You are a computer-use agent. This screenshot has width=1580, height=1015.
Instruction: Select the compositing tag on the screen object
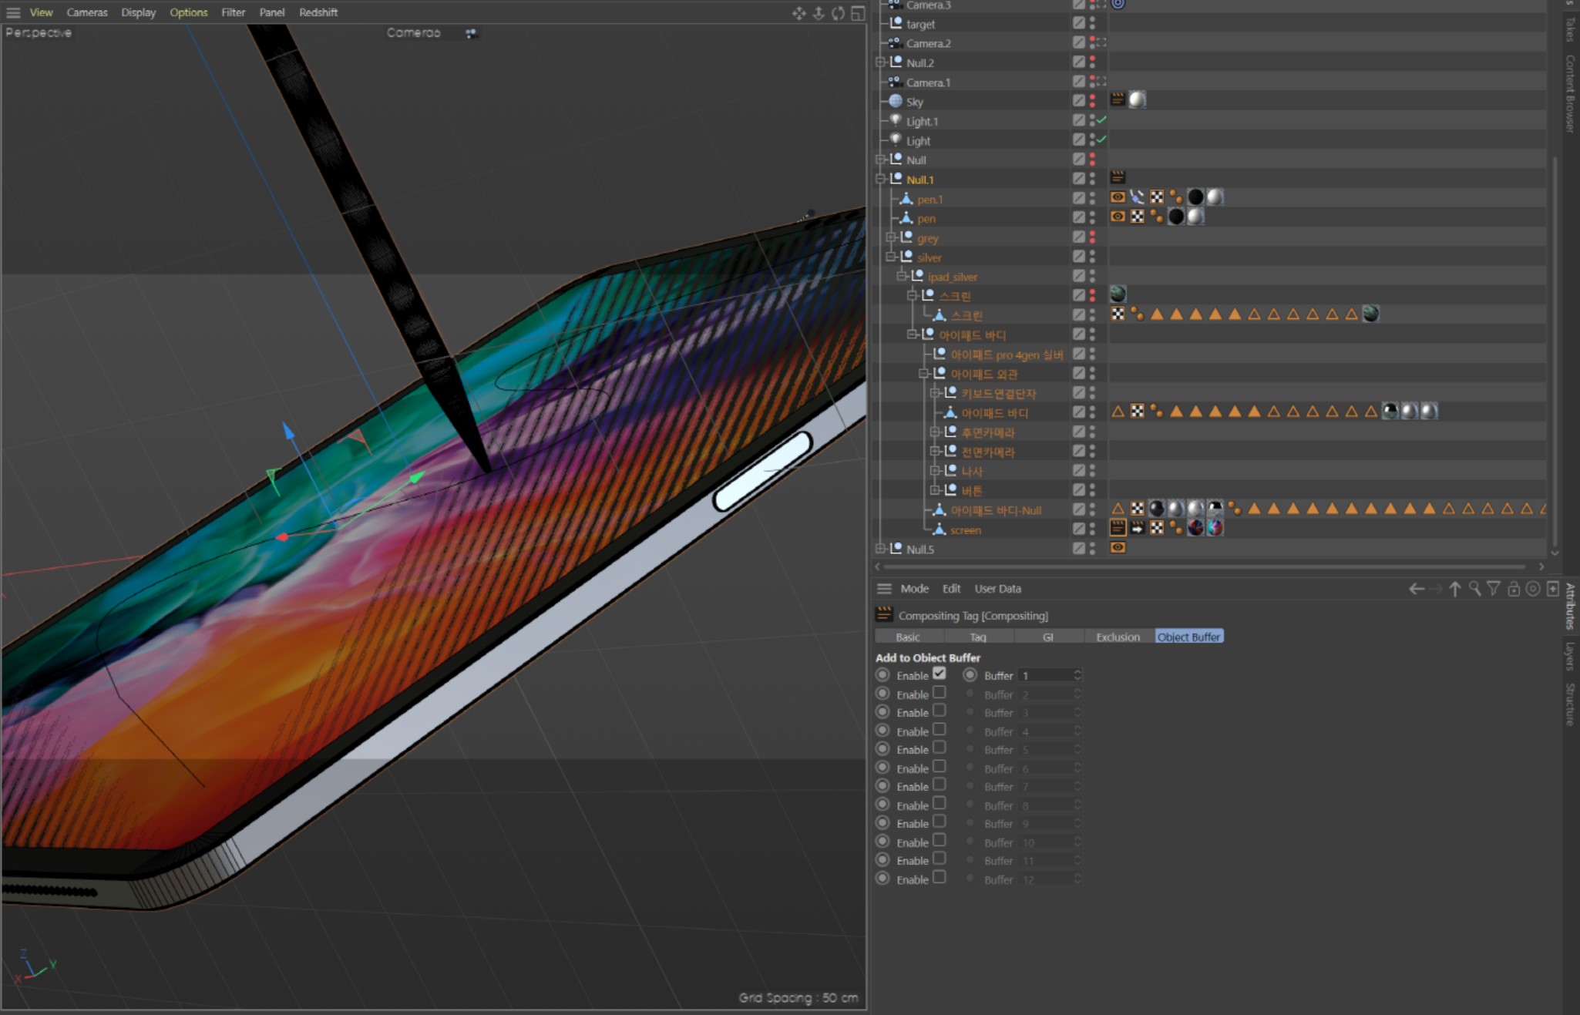(1118, 528)
